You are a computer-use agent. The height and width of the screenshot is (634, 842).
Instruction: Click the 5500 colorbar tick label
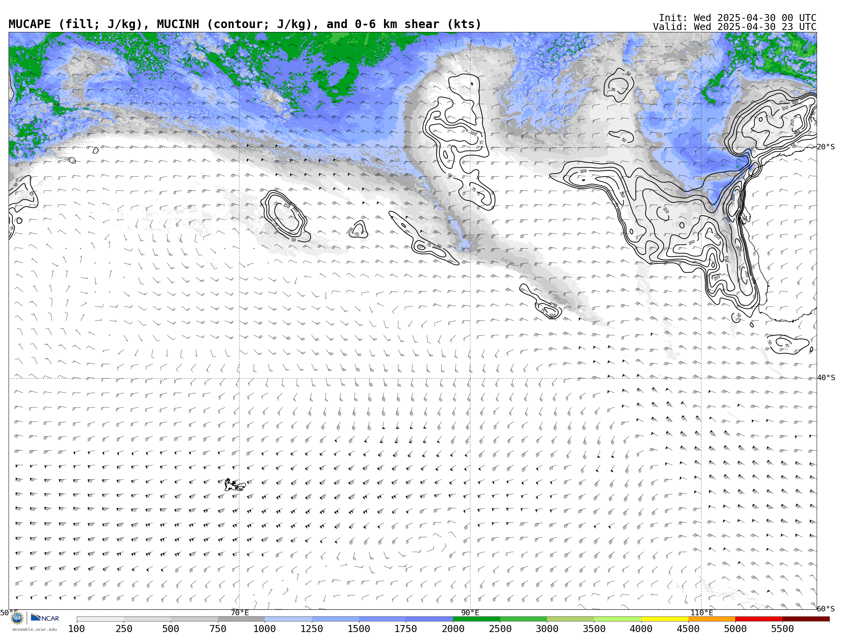pyautogui.click(x=782, y=629)
